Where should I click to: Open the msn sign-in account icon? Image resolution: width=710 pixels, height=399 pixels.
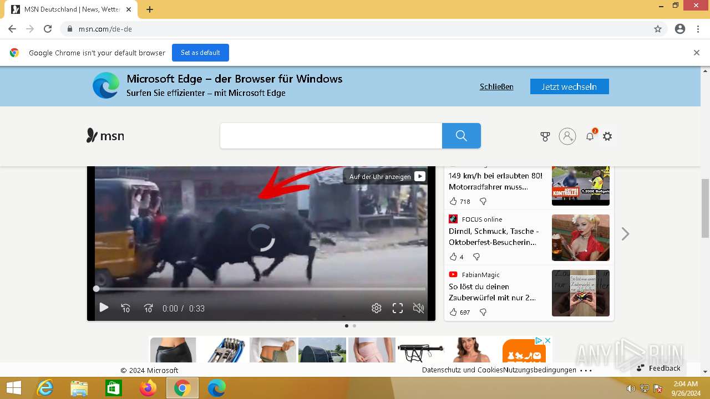click(x=567, y=136)
